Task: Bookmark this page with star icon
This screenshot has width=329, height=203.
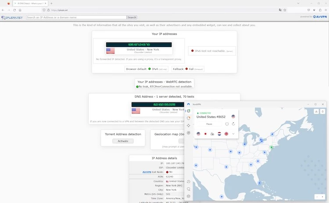Action: click(x=285, y=10)
